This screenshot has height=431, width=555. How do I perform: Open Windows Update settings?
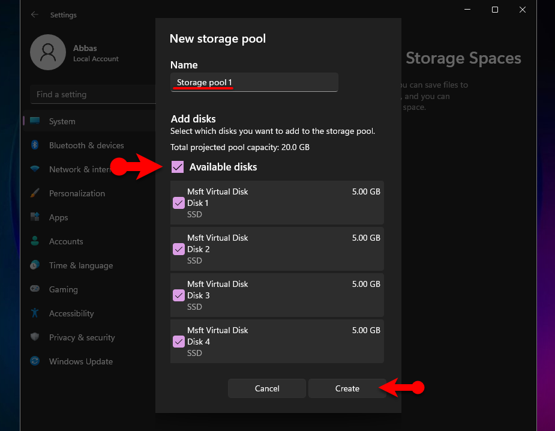[89, 361]
